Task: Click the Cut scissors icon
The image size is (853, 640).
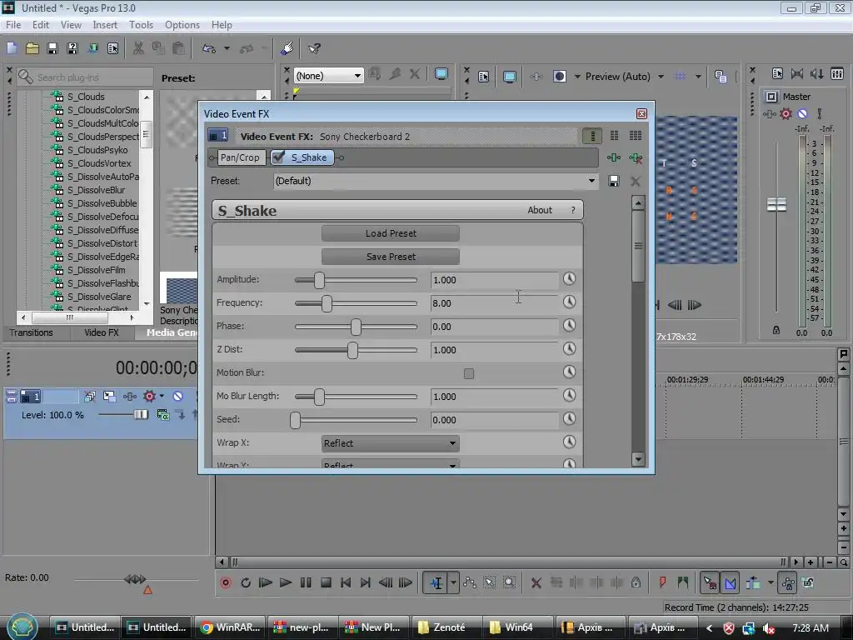Action: [138, 48]
